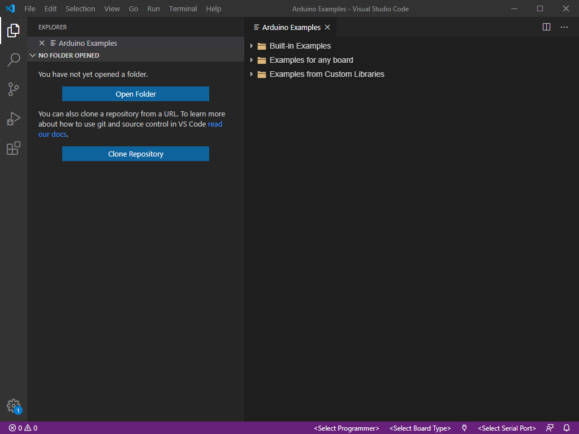
Task: Choose a board via Select Board Type
Action: point(420,428)
